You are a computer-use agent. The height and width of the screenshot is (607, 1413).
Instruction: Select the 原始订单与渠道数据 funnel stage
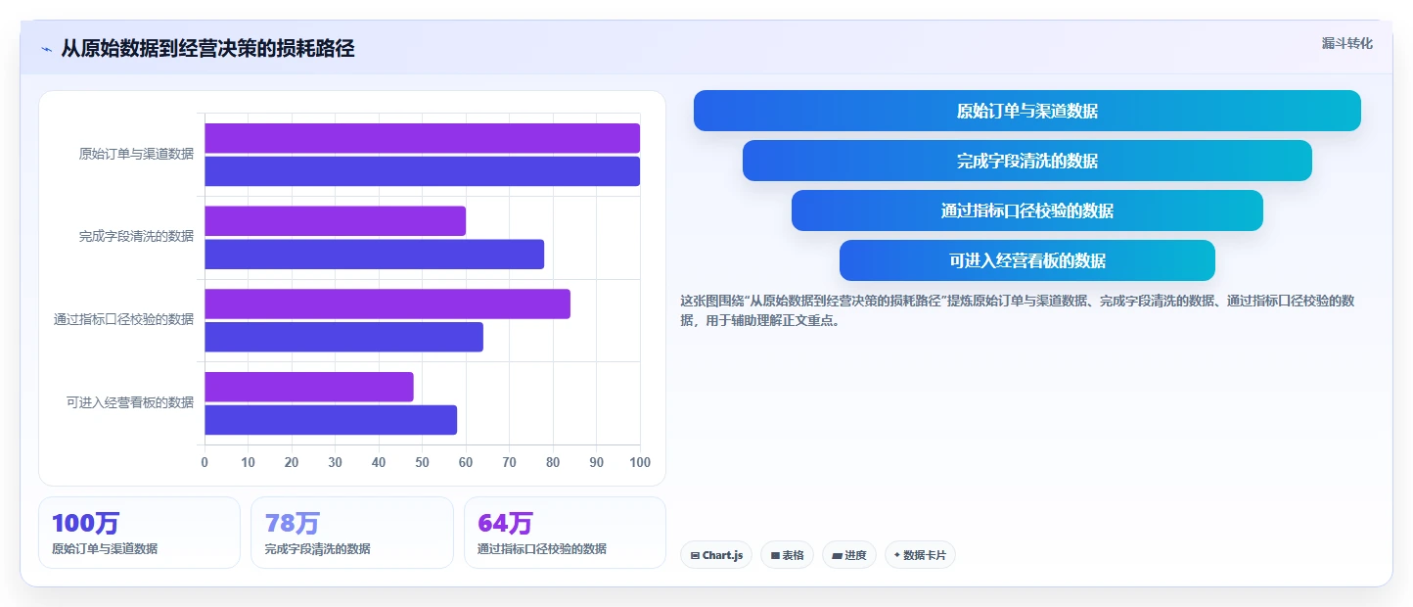(x=1027, y=111)
